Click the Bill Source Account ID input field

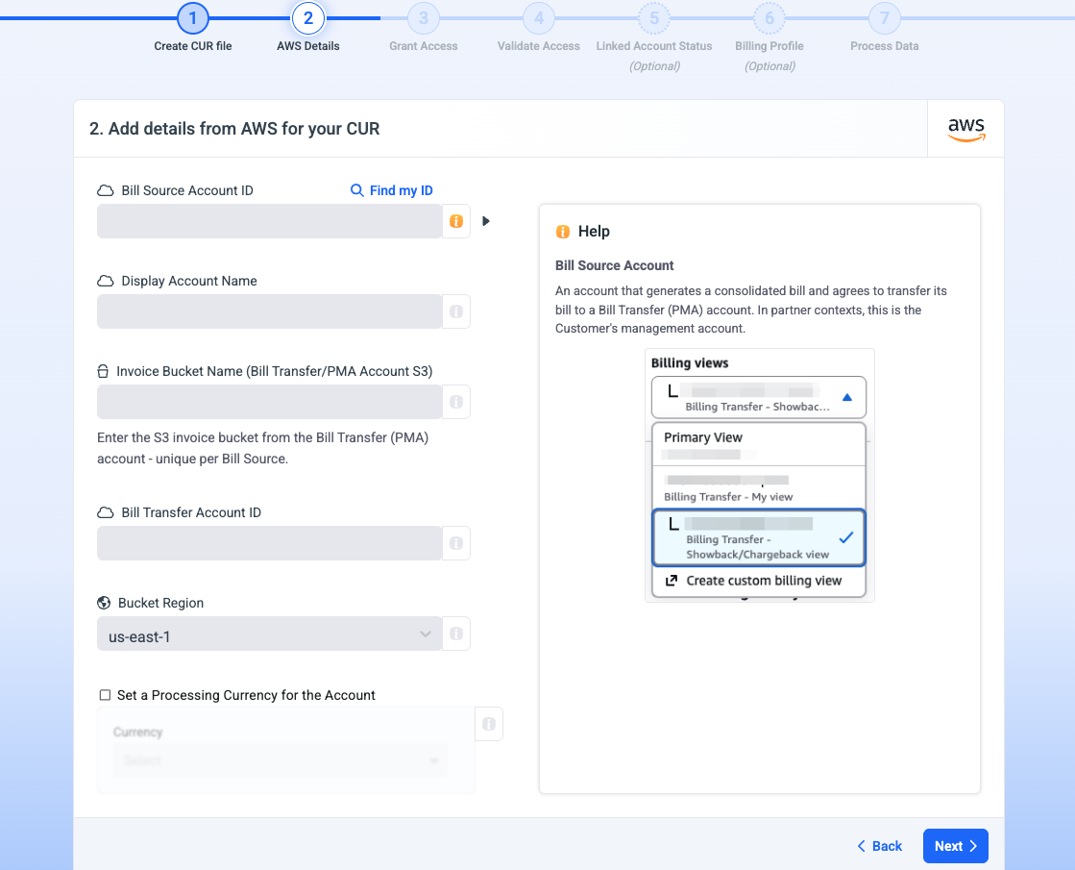click(269, 221)
